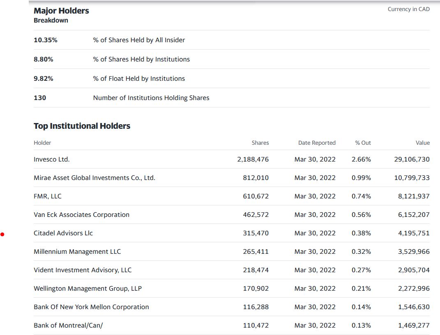This screenshot has width=440, height=335.
Task: Click the Holder column header
Action: [x=42, y=143]
